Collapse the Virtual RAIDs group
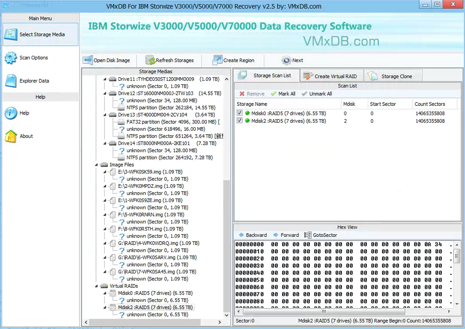The width and height of the screenshot is (465, 329). pyautogui.click(x=96, y=286)
